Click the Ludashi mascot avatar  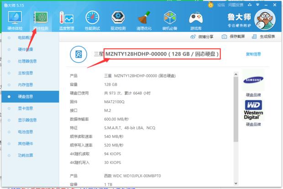click(x=265, y=20)
